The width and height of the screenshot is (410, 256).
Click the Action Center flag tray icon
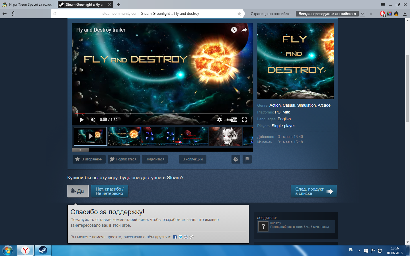(373, 251)
